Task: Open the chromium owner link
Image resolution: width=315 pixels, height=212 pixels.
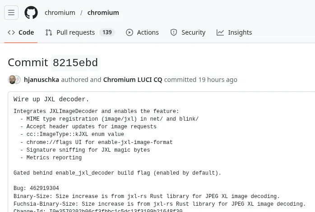Action: click(x=60, y=13)
